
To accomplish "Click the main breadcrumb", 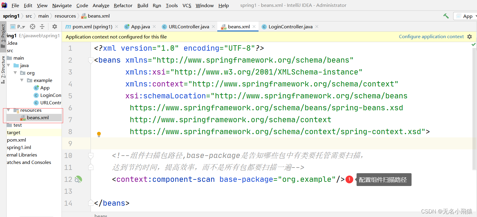I will point(43,16).
